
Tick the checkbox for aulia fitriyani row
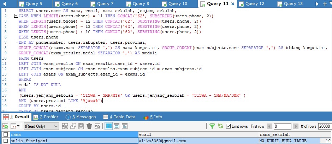pyautogui.click(x=5, y=141)
